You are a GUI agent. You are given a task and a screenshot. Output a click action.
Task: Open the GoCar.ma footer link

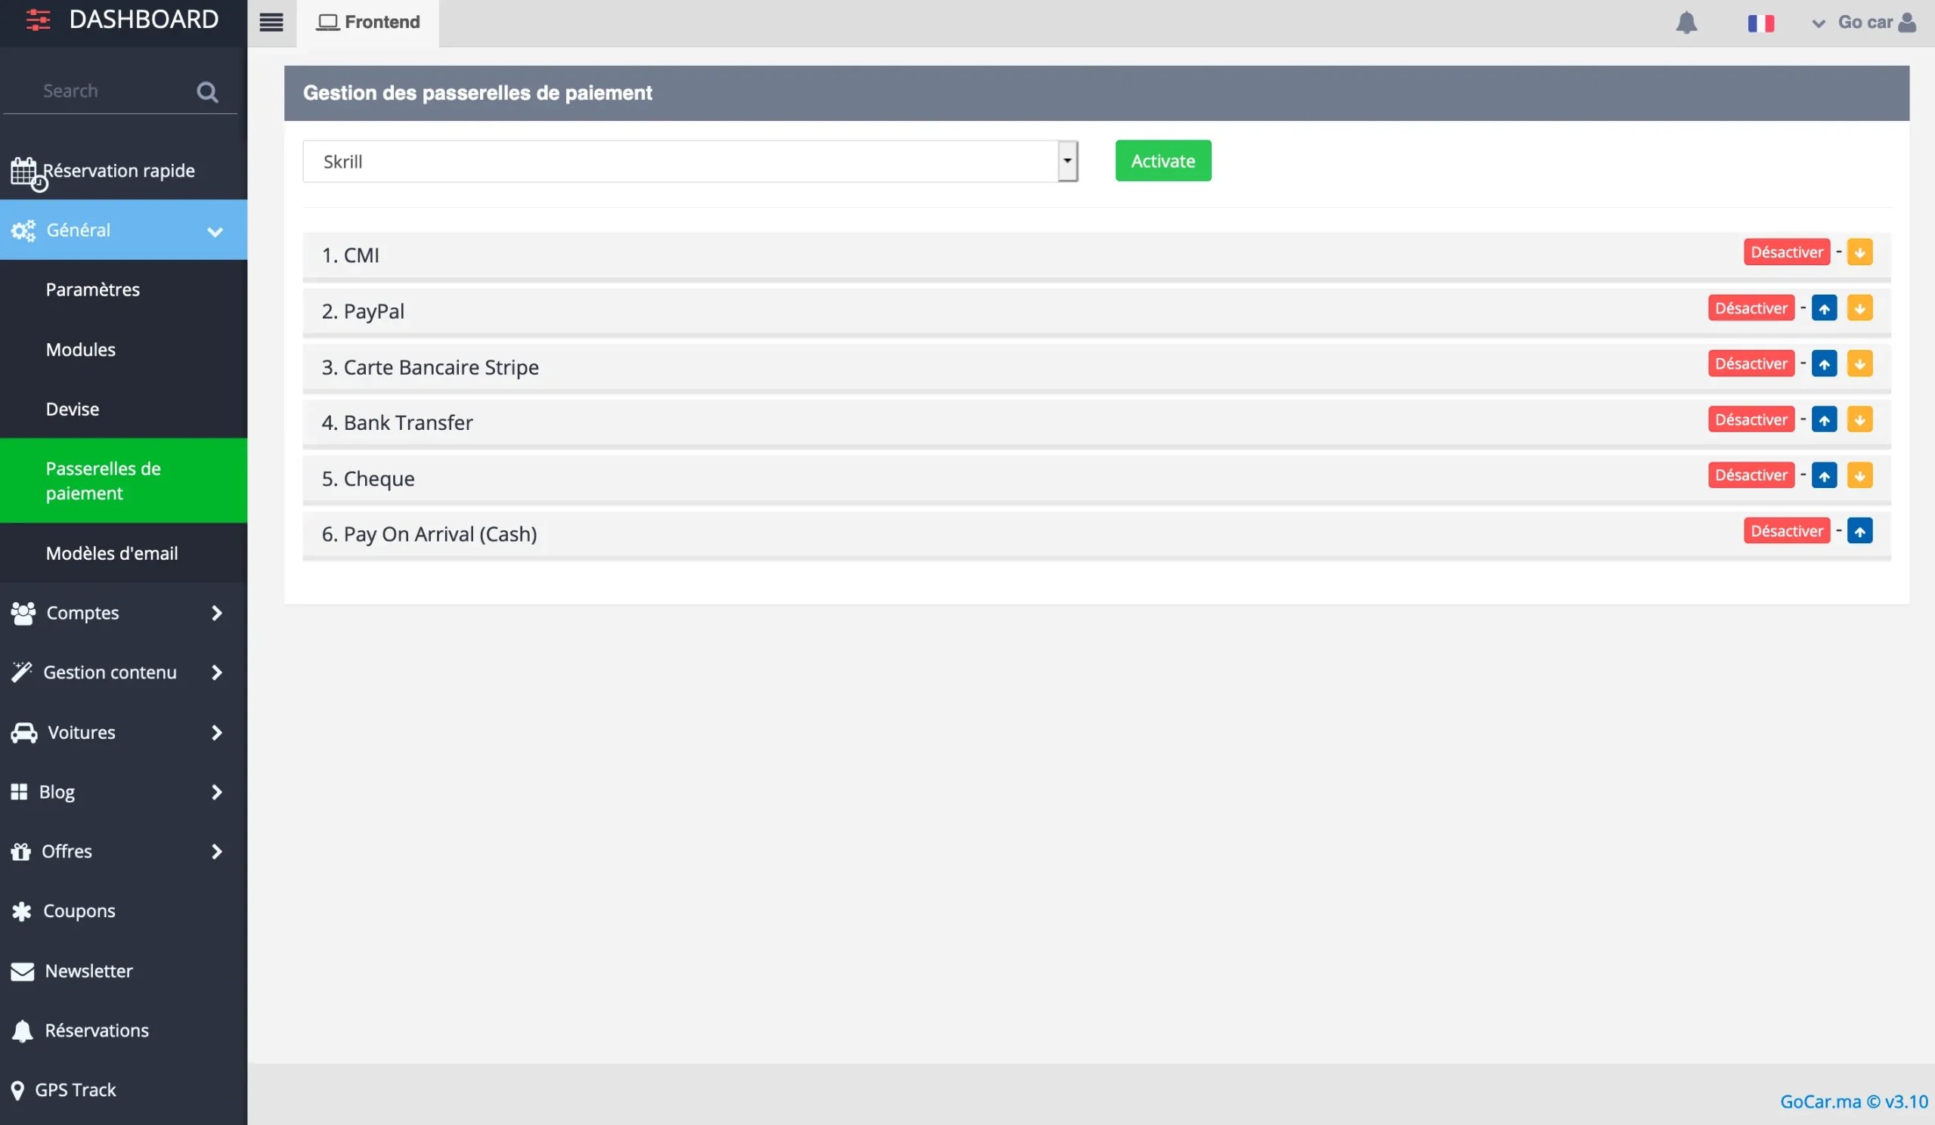click(1853, 1102)
